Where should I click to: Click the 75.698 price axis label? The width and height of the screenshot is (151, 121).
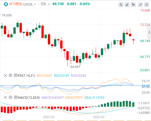pos(145,10)
